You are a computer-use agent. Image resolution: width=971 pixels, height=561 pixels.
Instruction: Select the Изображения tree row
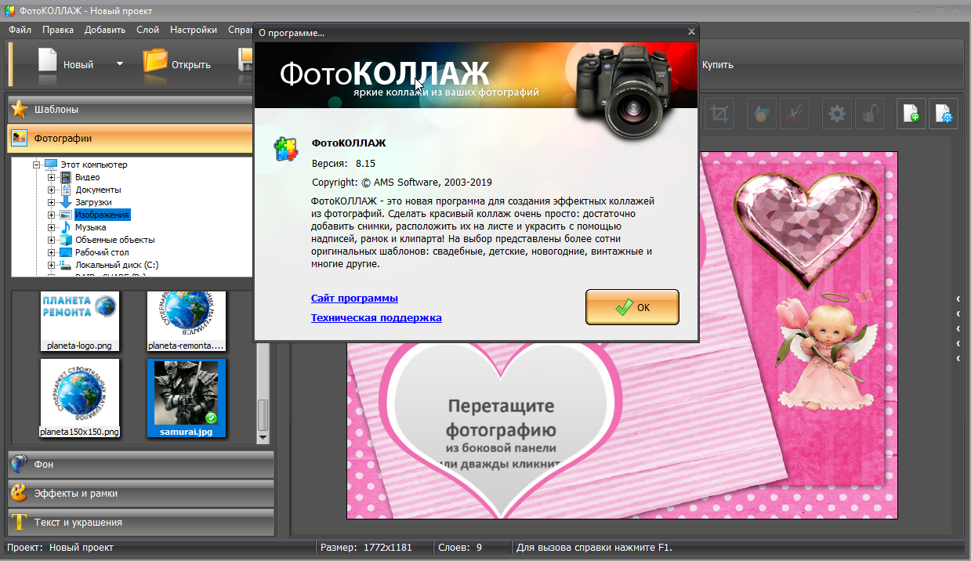(102, 215)
